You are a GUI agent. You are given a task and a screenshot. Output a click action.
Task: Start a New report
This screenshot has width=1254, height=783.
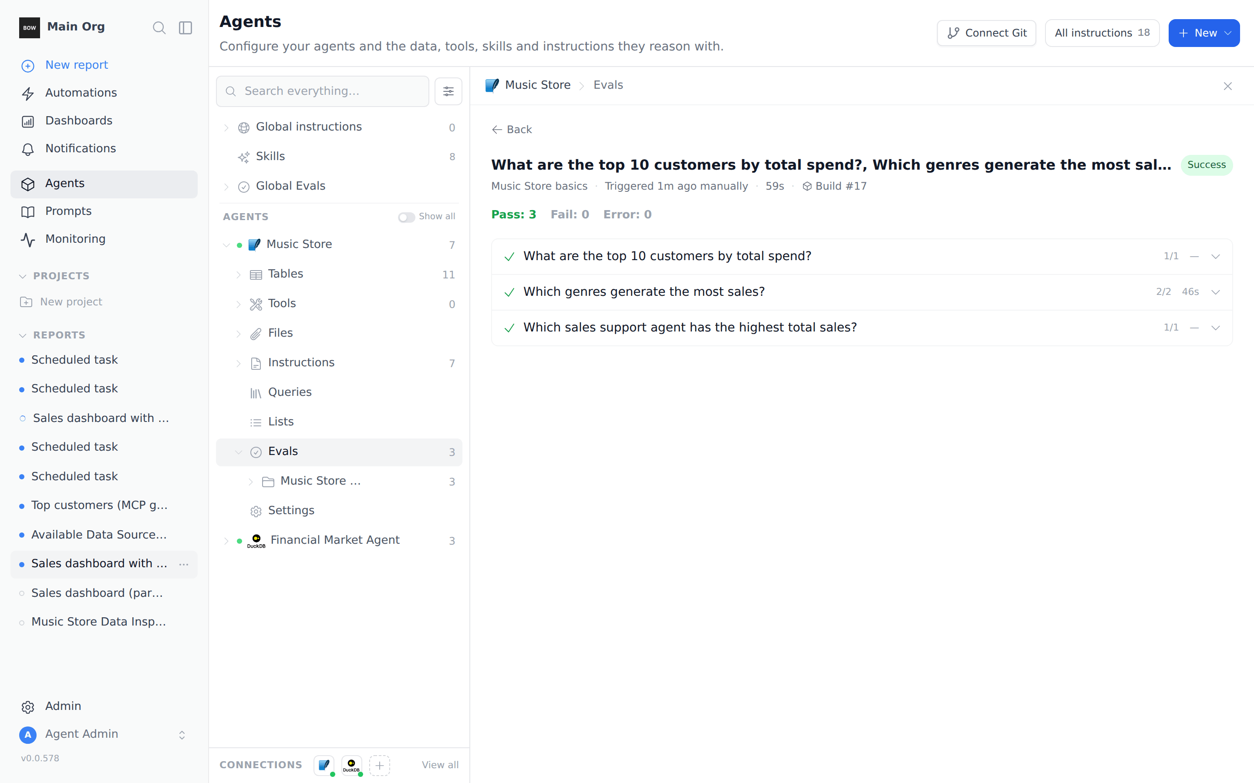(x=104, y=65)
